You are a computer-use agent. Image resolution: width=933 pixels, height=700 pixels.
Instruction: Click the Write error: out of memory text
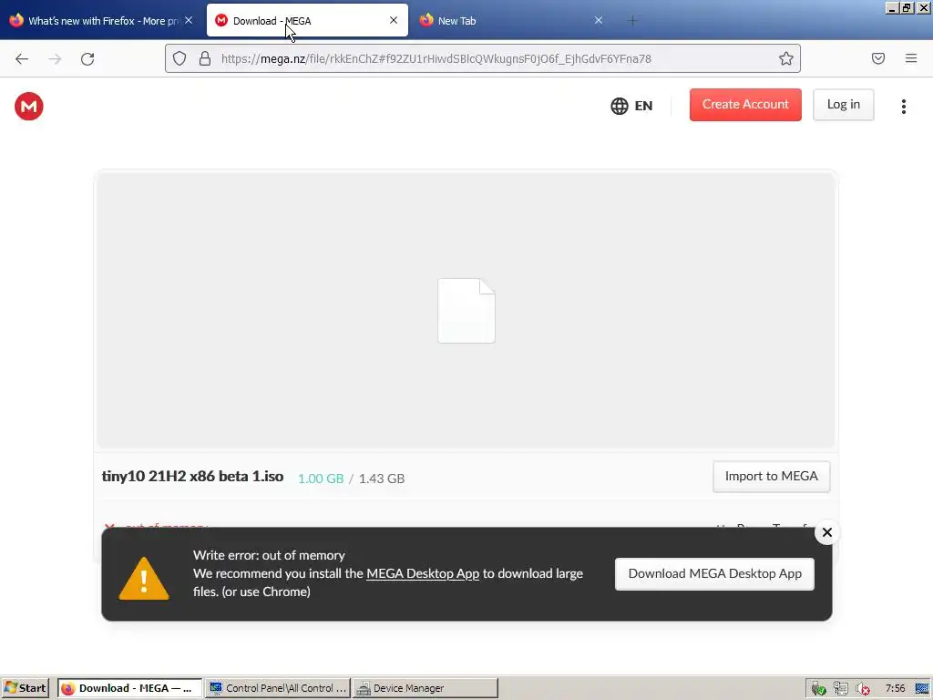[269, 555]
